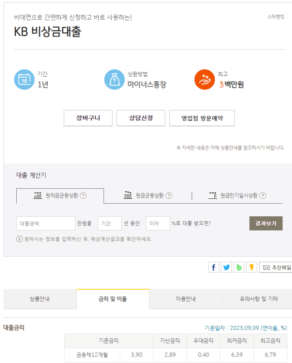Focus the 이자 input field
The image size is (292, 363).
pyautogui.click(x=158, y=223)
